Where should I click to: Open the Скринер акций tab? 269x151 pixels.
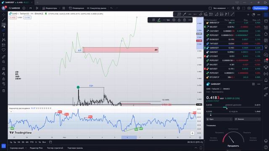(x=17, y=148)
